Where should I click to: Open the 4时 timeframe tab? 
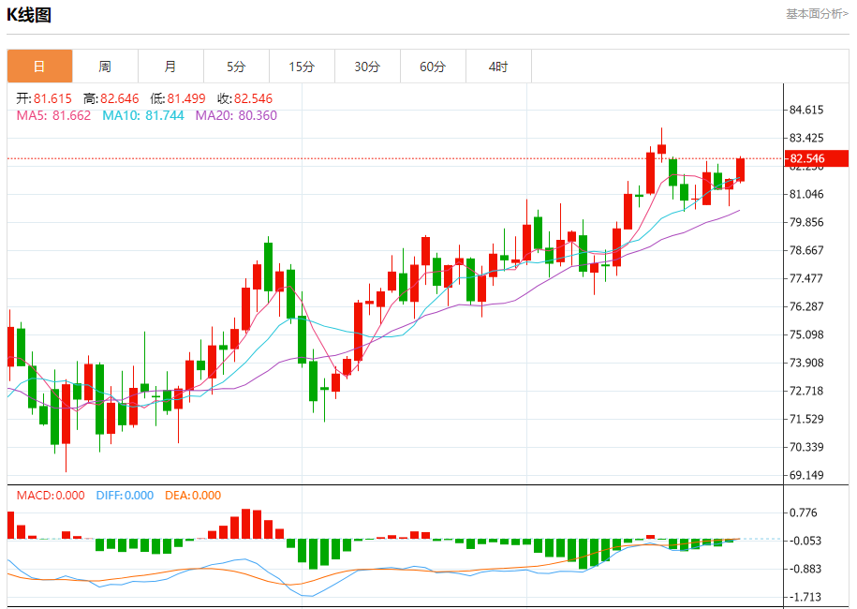498,67
